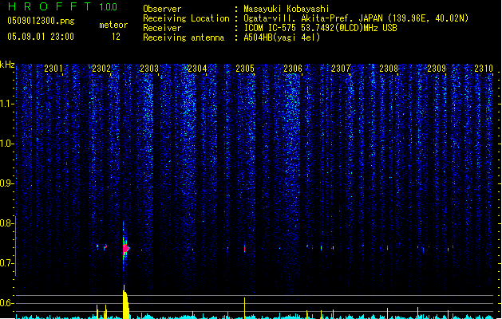Image resolution: width=502 pixels, height=319 pixels.
Task: Click the 0.9 kHz axis label
Action: 7,183
